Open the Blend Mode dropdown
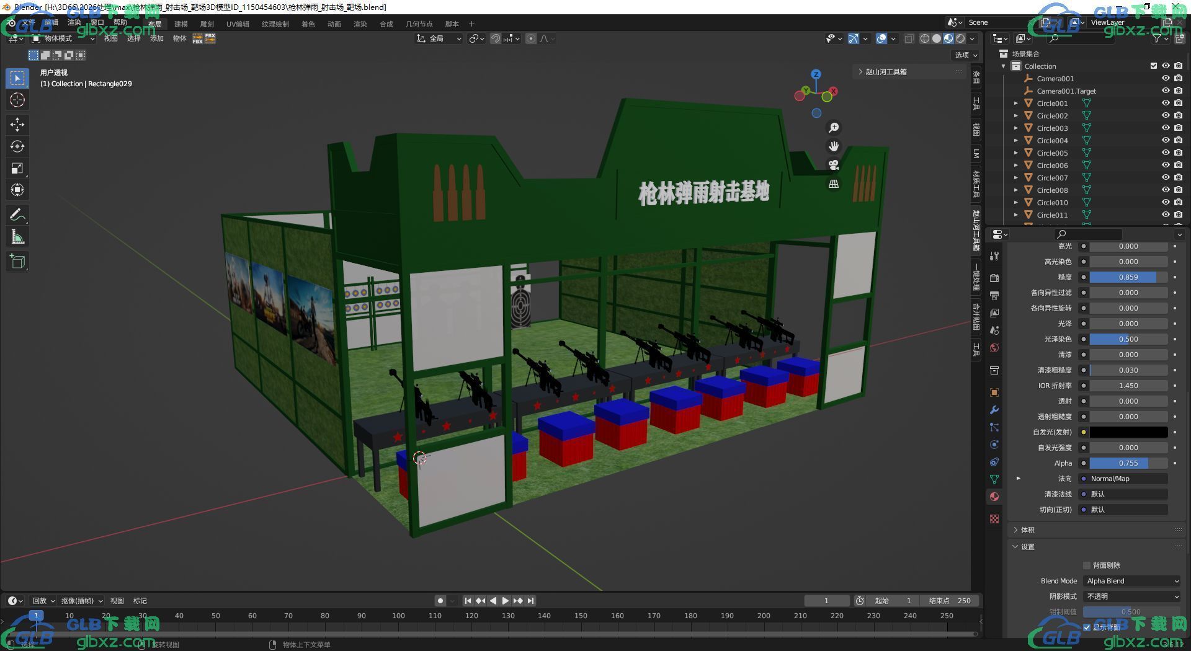 click(x=1131, y=581)
